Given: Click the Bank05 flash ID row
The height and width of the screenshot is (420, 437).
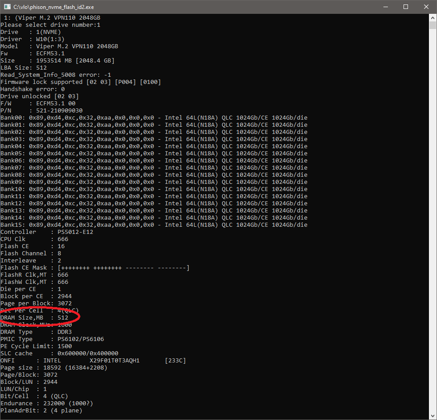Looking at the screenshot, I should coord(154,153).
